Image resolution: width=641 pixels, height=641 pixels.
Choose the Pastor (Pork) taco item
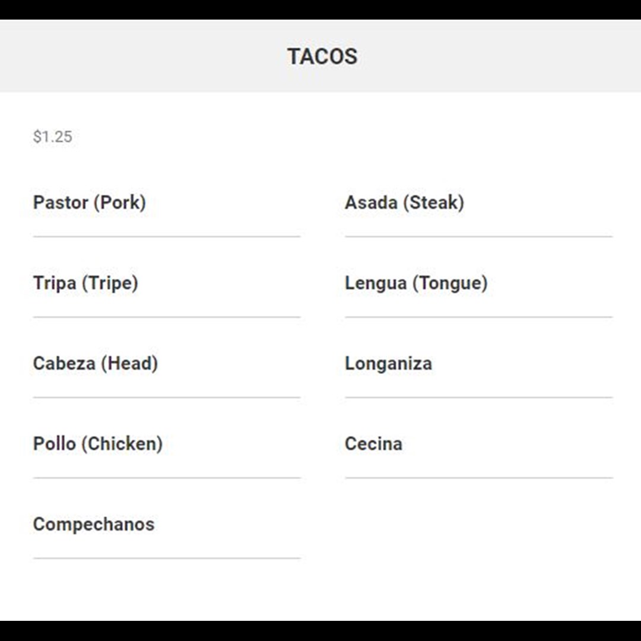pyautogui.click(x=90, y=202)
